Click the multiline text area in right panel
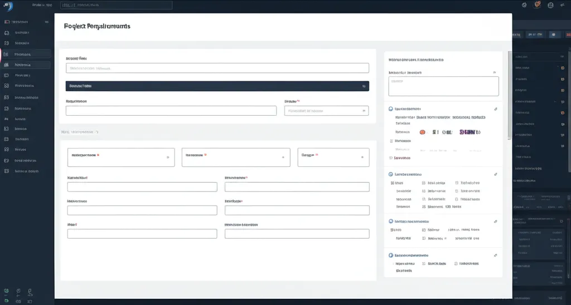The image size is (571, 305). pos(443,86)
